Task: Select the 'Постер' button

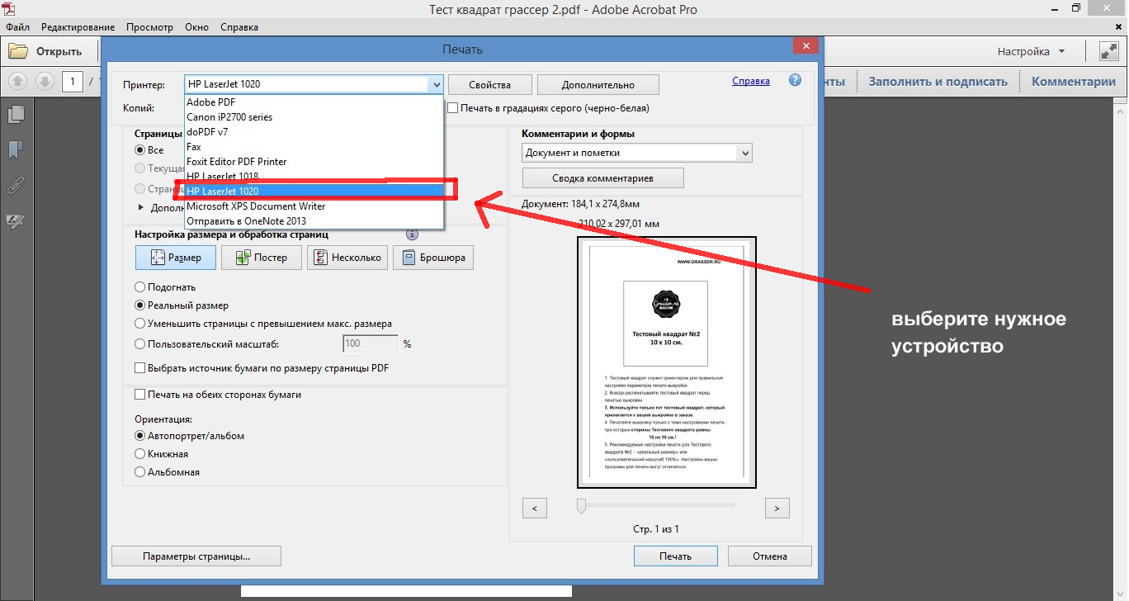Action: tap(262, 258)
